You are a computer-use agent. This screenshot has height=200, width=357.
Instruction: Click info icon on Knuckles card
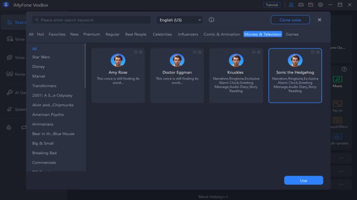pos(253,52)
